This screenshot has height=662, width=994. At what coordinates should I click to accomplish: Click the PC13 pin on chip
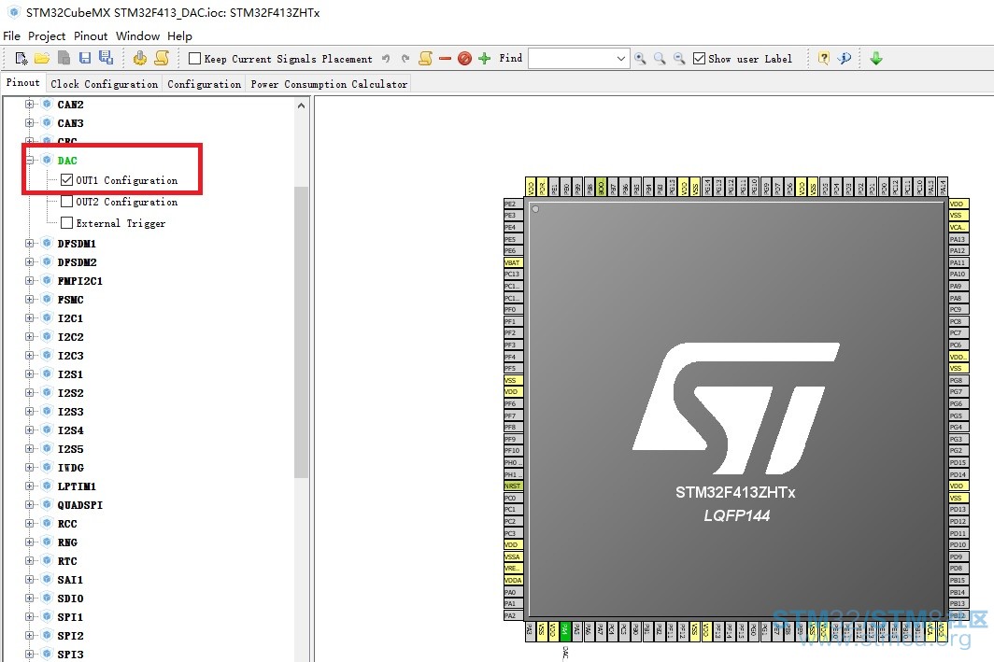(513, 275)
